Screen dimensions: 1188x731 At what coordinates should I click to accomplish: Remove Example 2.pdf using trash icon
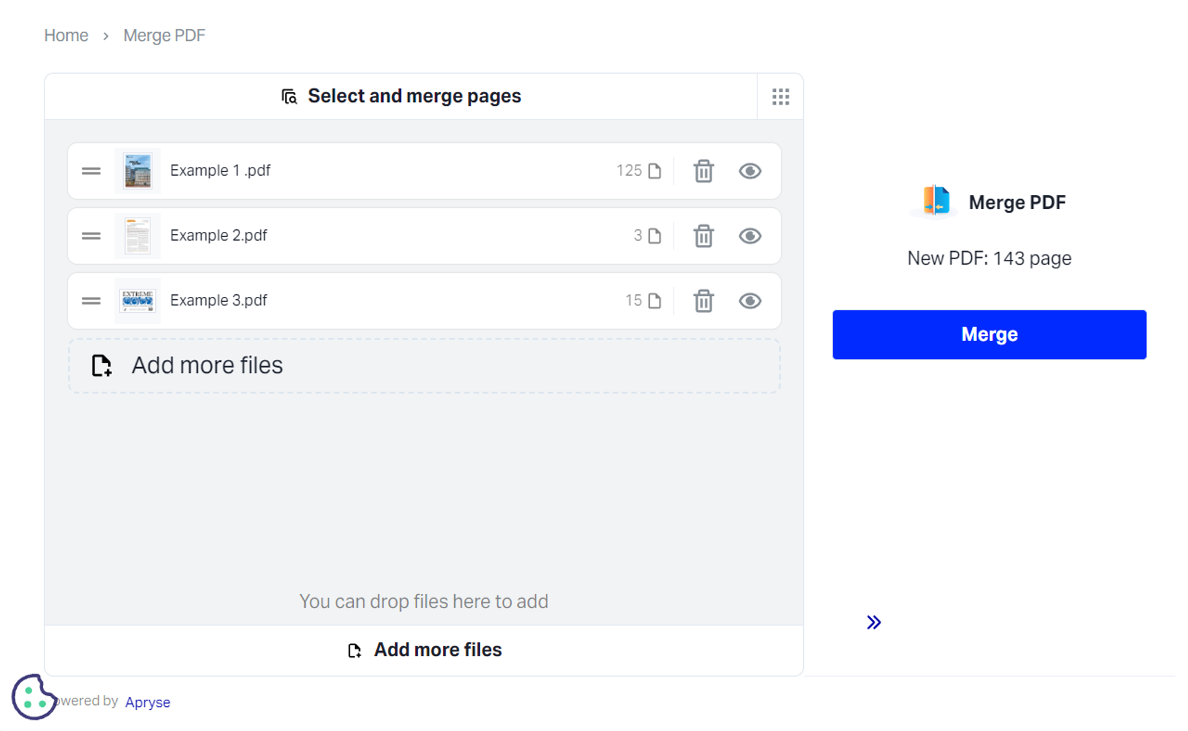tap(703, 236)
